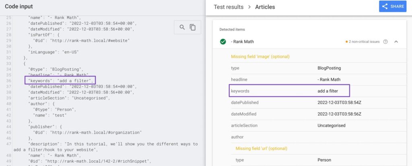Viewport: 412px width, 166px height.
Task: Click the 2 non-critical issues label
Action: point(365,42)
